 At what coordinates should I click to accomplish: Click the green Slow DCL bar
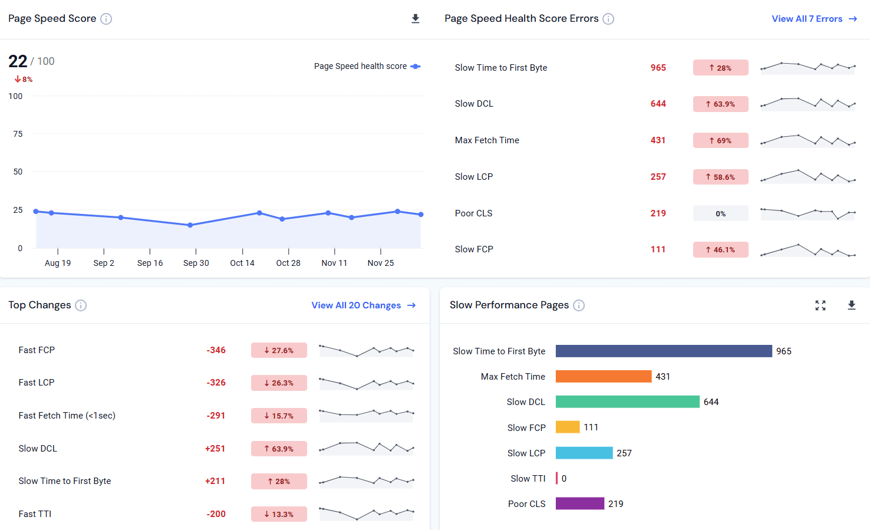[628, 402]
